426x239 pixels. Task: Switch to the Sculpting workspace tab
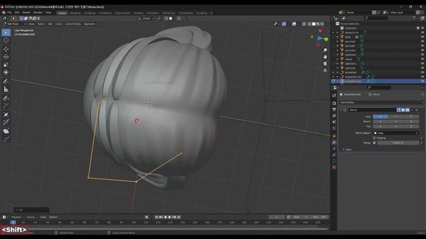90,13
